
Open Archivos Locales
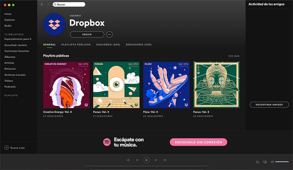[x=15, y=75]
